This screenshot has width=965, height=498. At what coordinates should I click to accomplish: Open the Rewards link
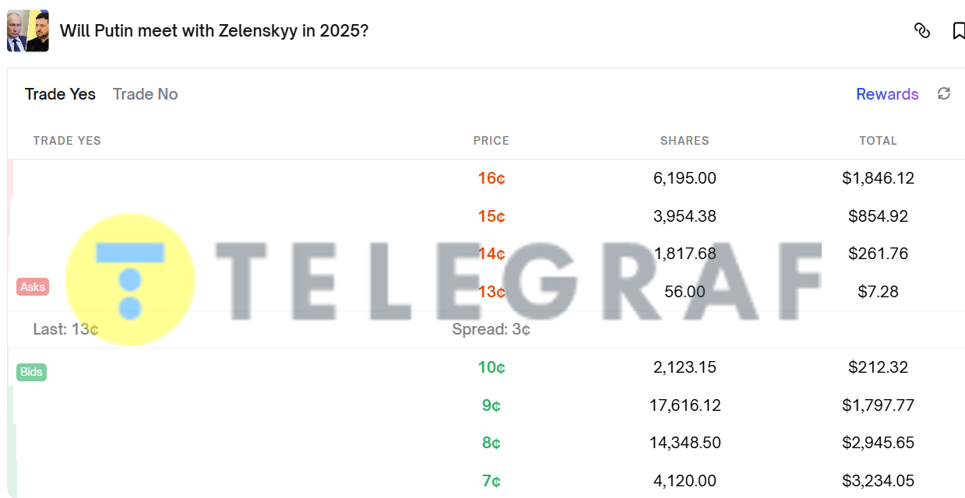(887, 94)
